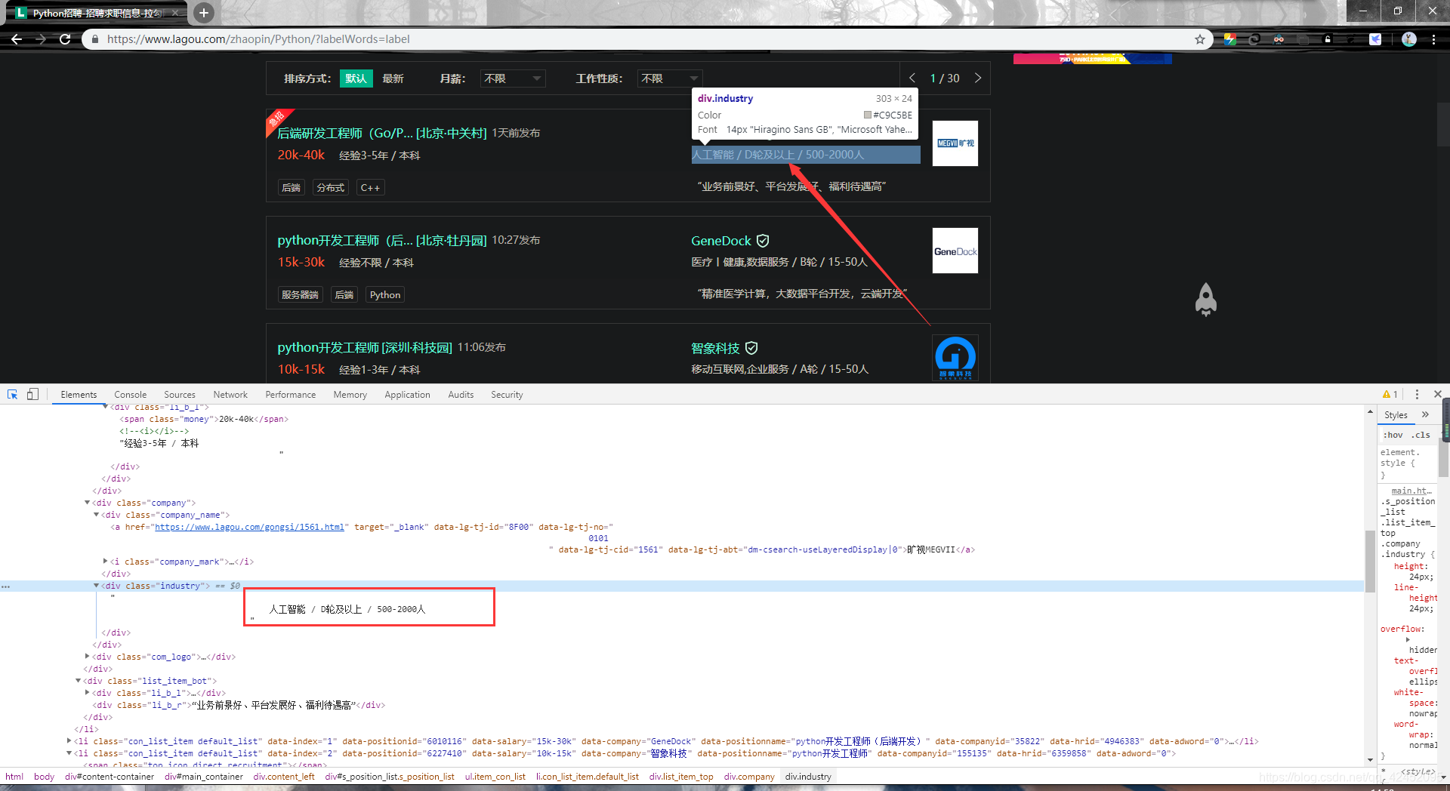
Task: Select div.company in the breadcrumb bar
Action: click(749, 777)
